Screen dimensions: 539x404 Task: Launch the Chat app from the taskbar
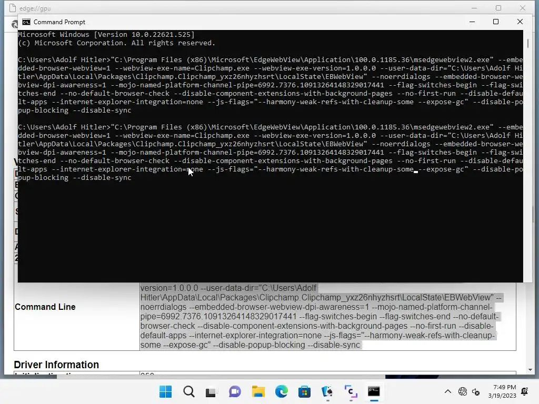[x=235, y=391]
